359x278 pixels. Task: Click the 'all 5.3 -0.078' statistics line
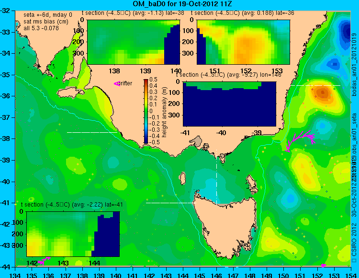click(x=41, y=28)
